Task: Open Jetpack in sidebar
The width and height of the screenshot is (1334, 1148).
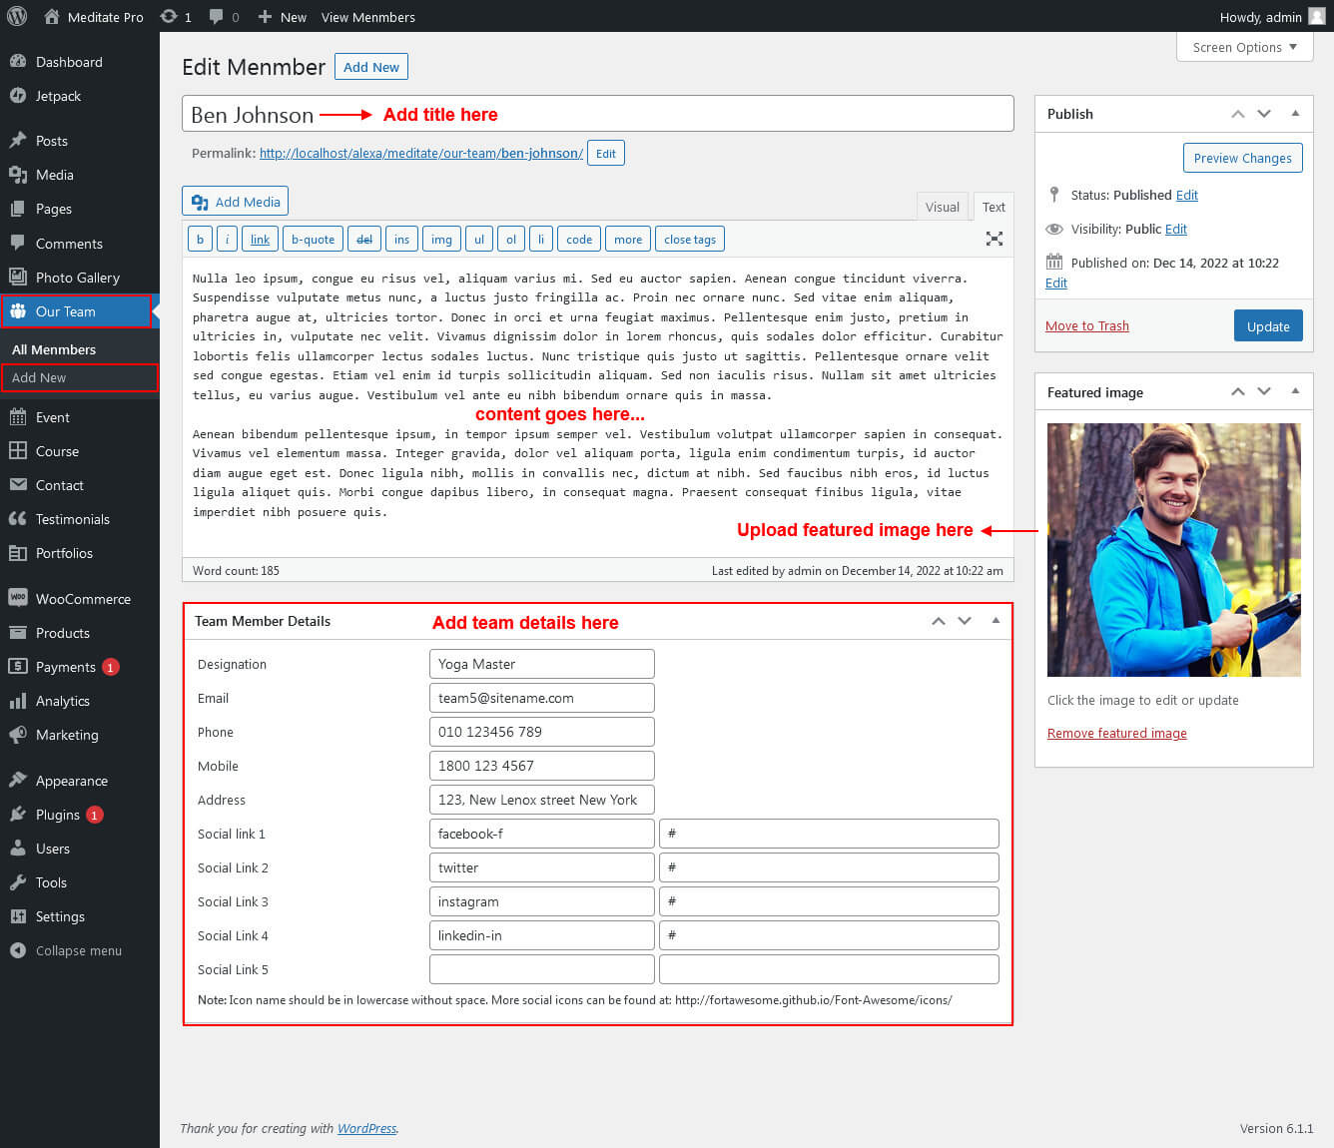Action: [x=80, y=96]
